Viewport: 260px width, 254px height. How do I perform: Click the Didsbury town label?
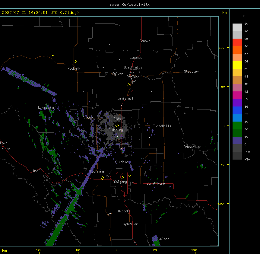coord(116,130)
